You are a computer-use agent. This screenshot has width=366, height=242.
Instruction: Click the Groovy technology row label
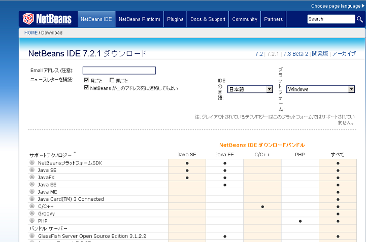coord(47,214)
